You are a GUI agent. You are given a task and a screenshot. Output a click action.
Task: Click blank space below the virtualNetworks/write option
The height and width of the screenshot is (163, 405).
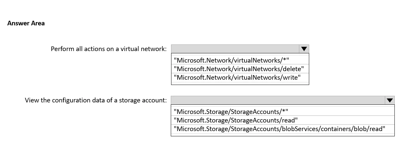click(240, 83)
